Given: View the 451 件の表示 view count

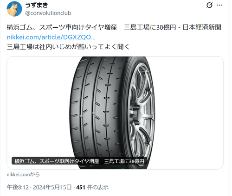Looking at the screenshot, I should pyautogui.click(x=92, y=187).
